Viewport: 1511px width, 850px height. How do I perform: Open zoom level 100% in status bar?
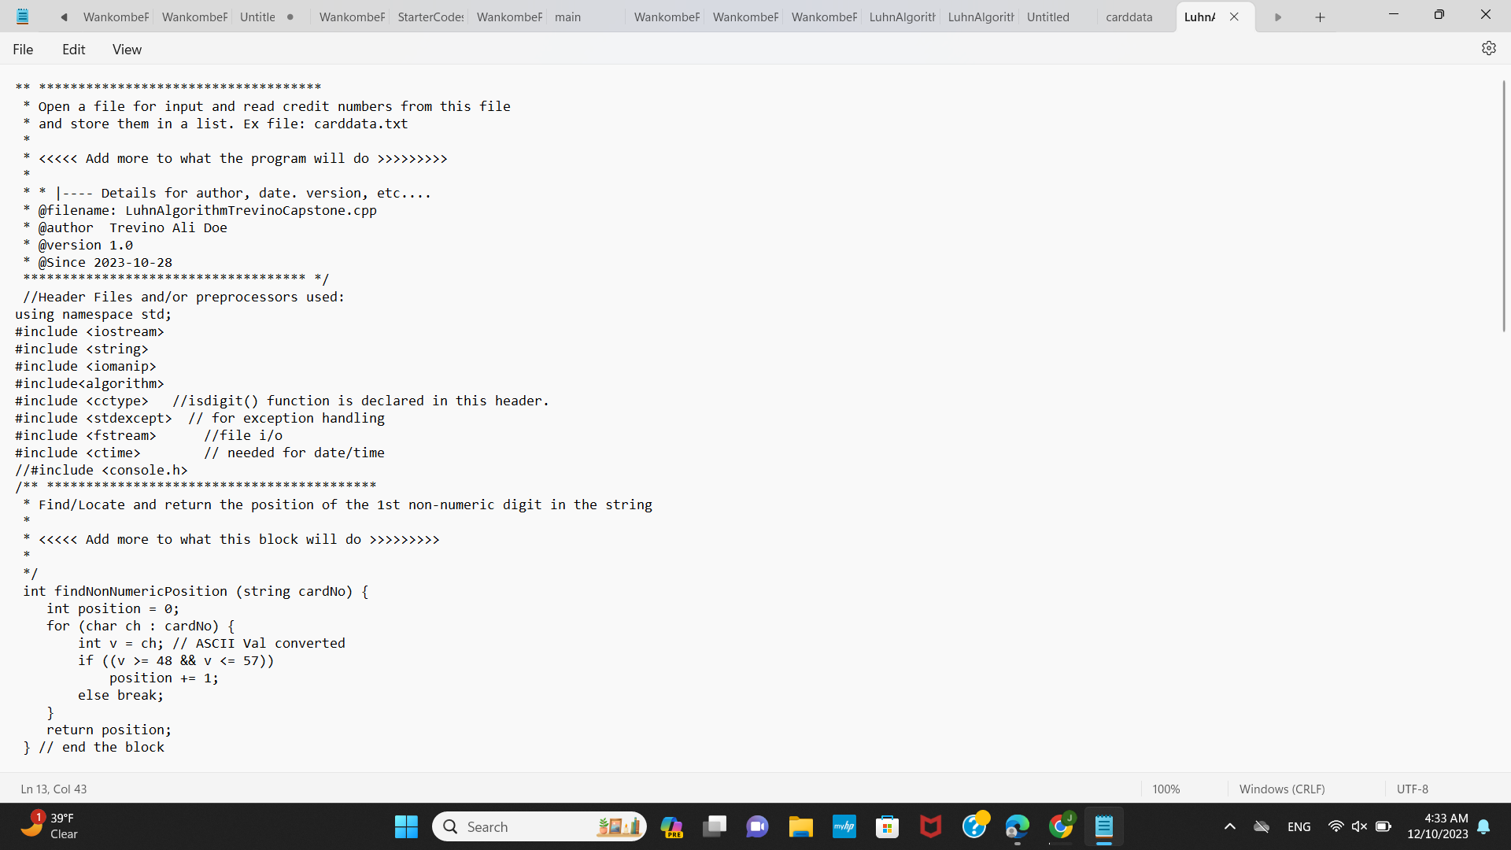(x=1166, y=789)
